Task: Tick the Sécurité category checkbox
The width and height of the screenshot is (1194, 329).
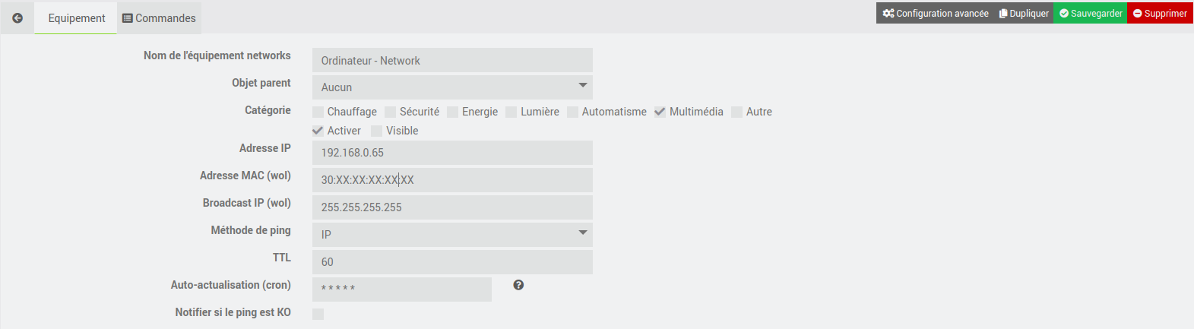Action: point(391,112)
